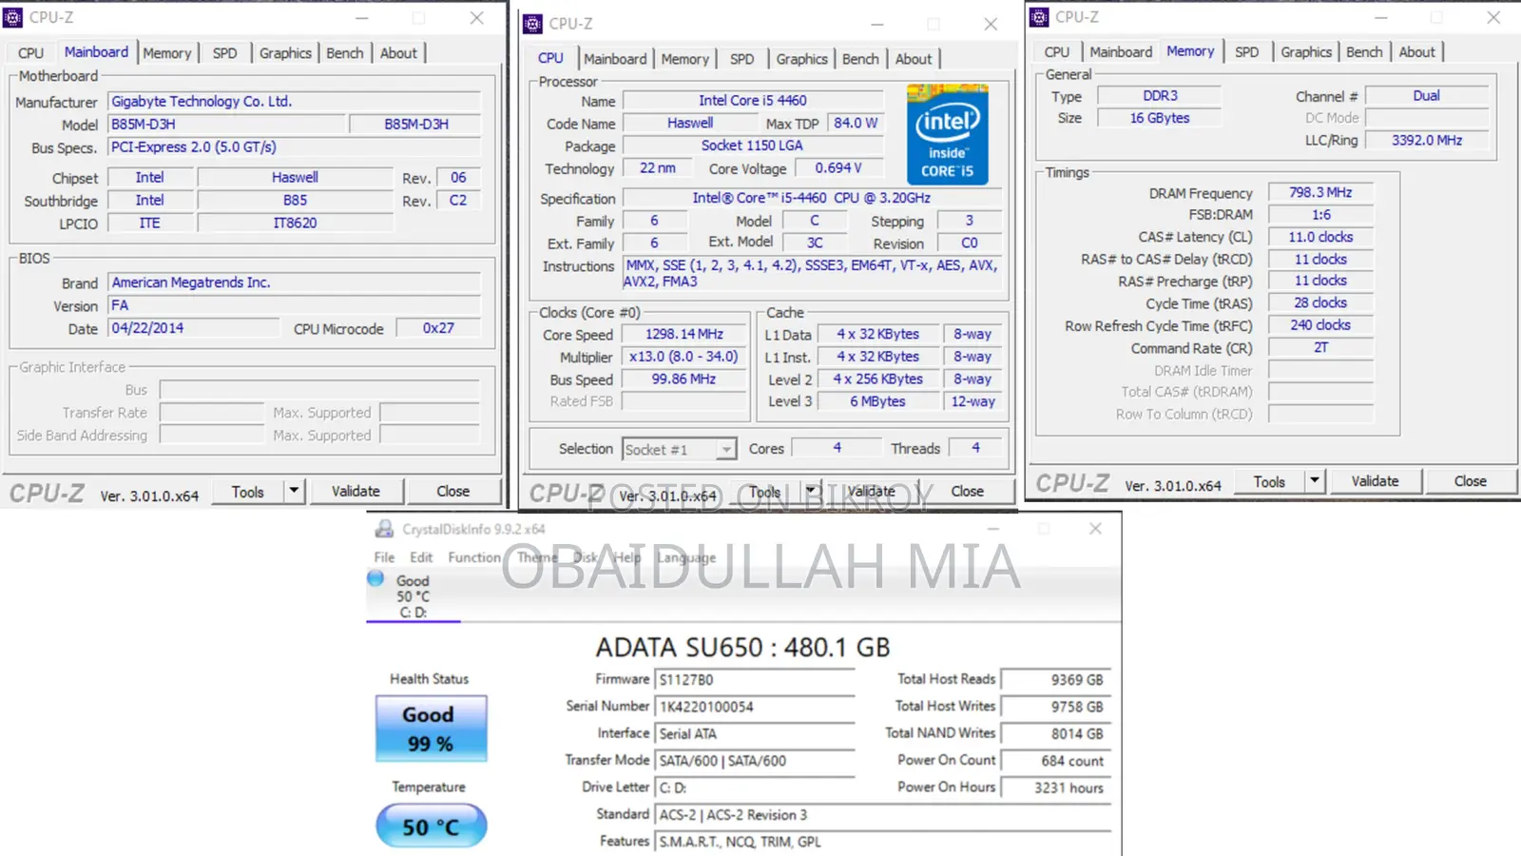Click Validate button in Memory window

(1375, 481)
